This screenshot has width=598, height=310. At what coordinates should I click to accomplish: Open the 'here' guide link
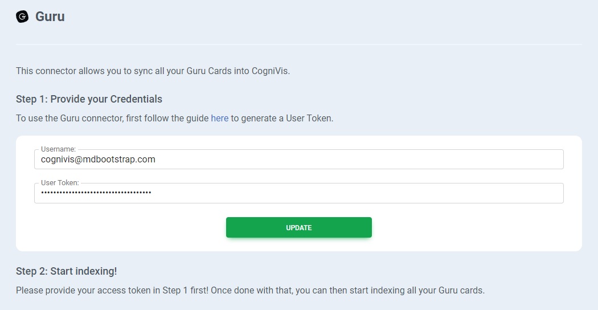219,119
